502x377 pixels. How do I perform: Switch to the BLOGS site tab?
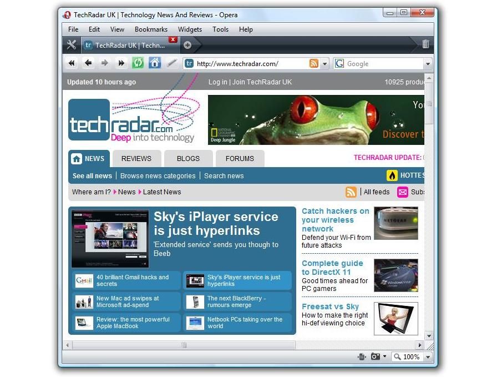[x=188, y=159]
